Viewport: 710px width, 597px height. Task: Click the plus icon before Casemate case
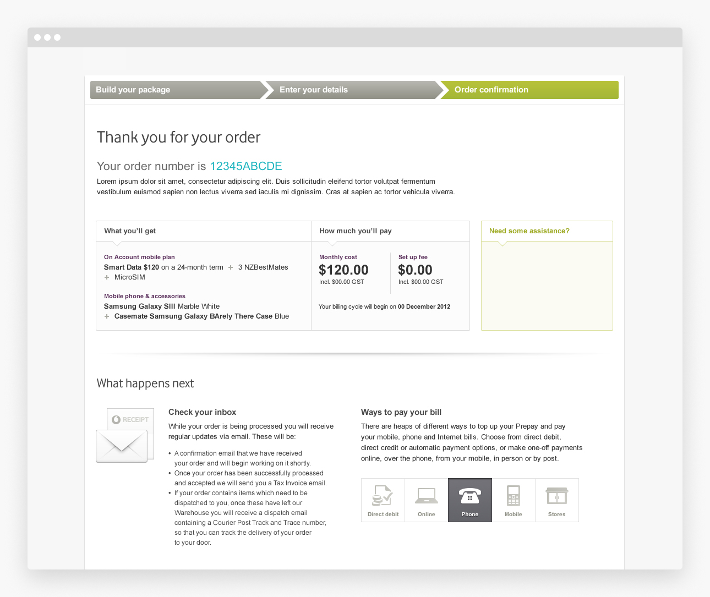(107, 316)
